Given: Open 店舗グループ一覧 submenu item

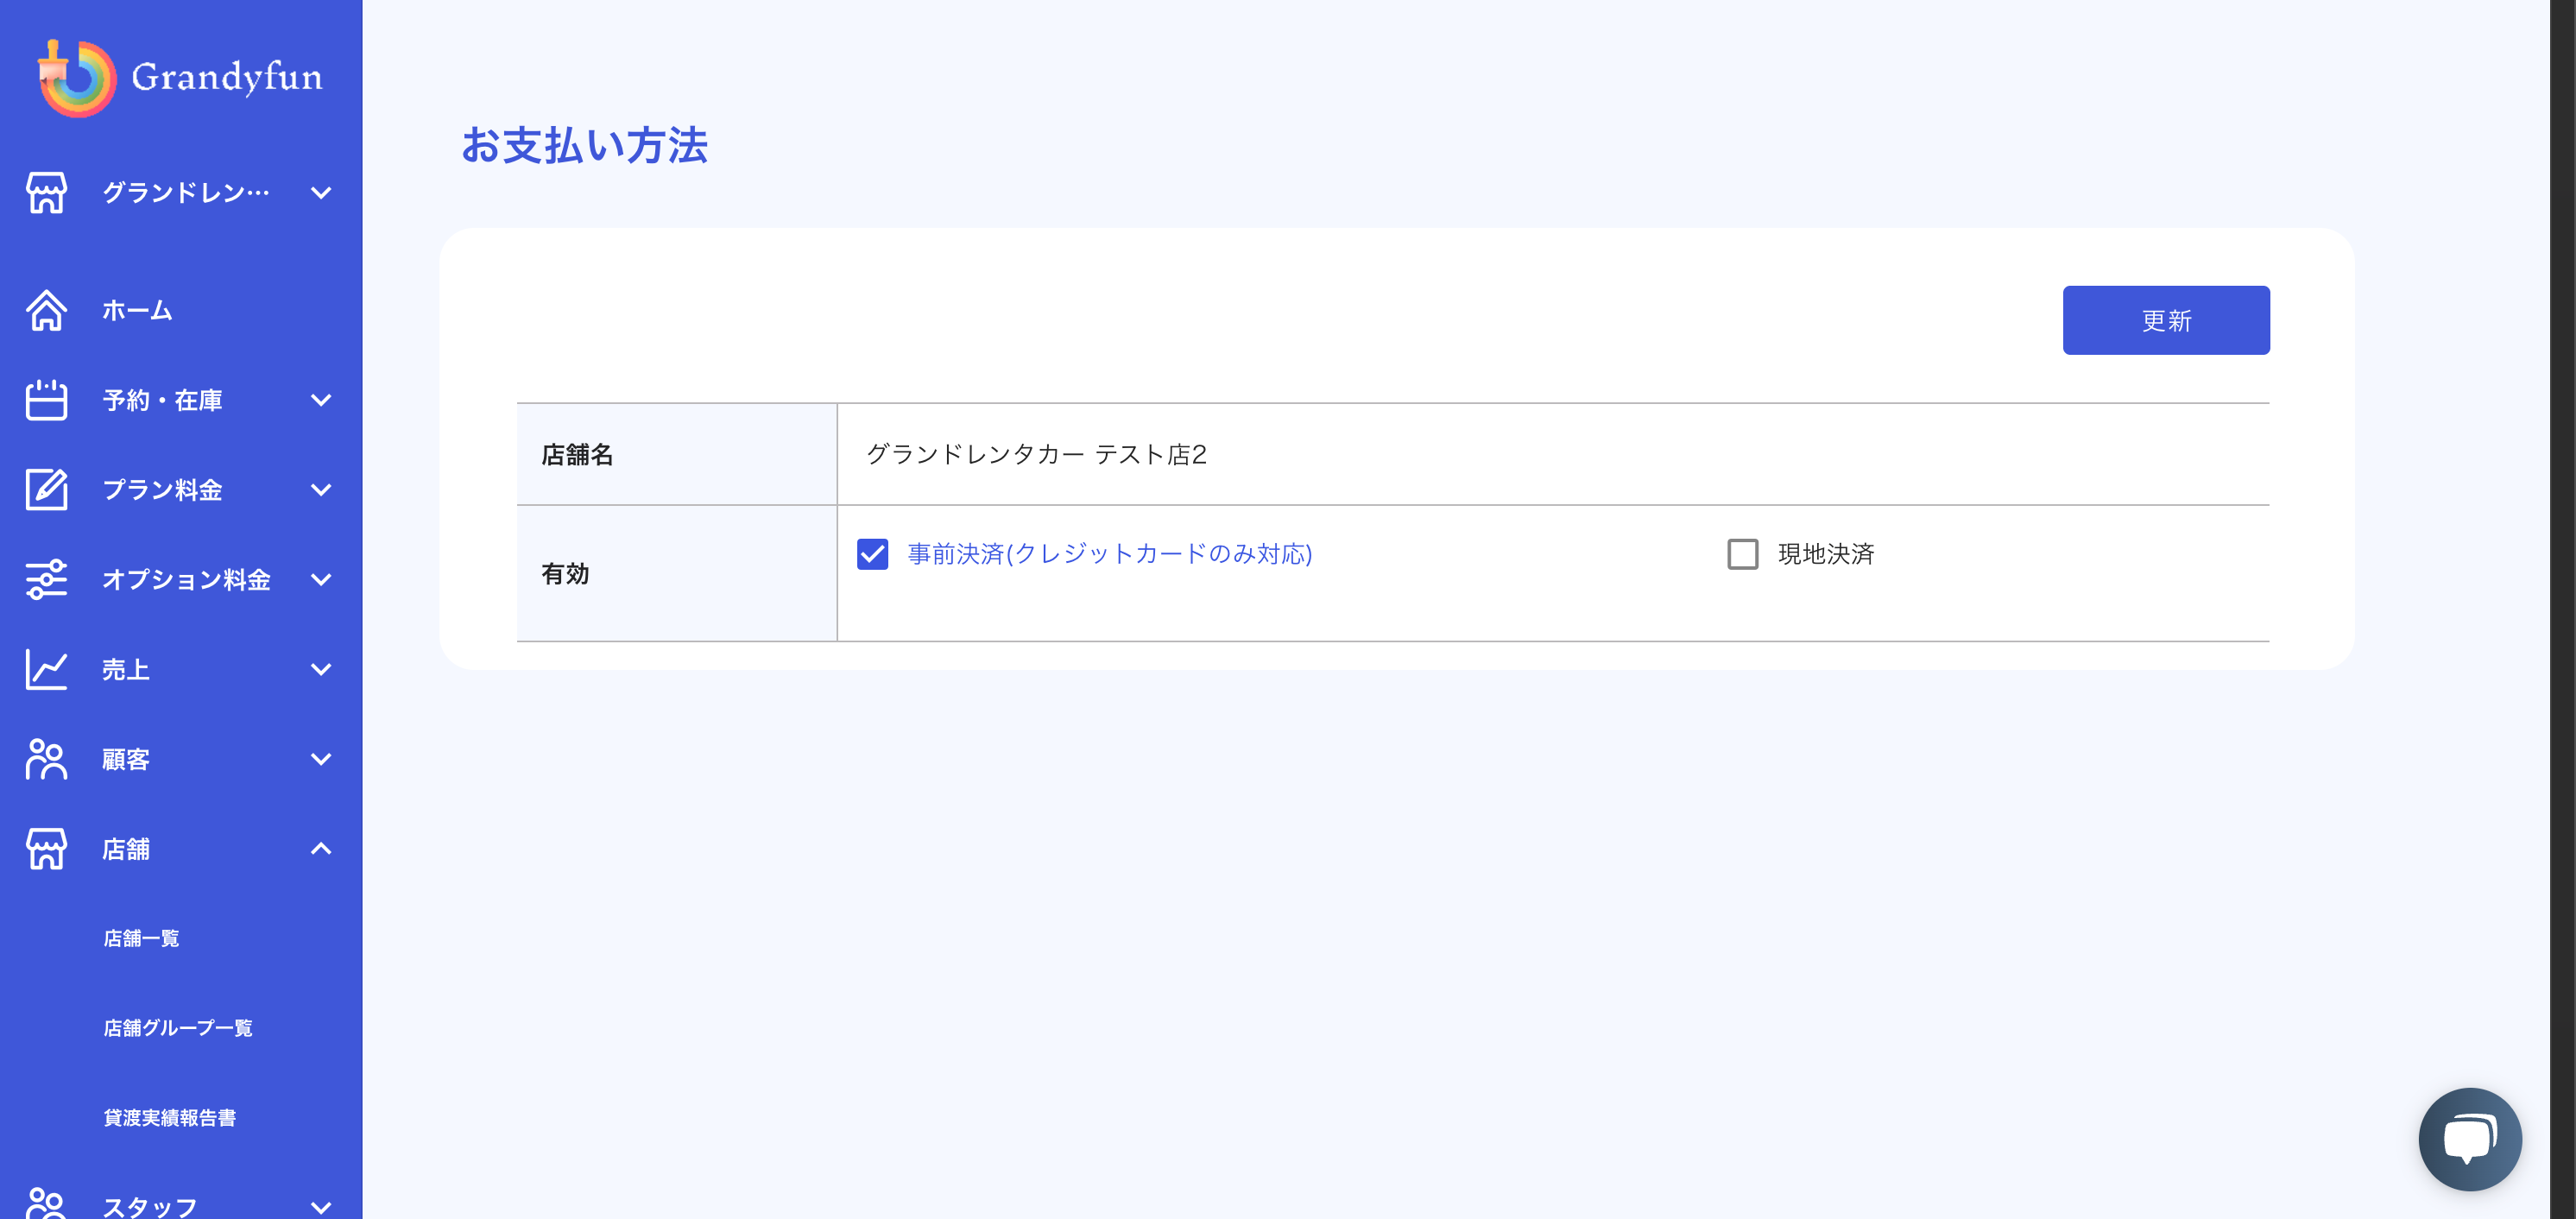Looking at the screenshot, I should [178, 1028].
